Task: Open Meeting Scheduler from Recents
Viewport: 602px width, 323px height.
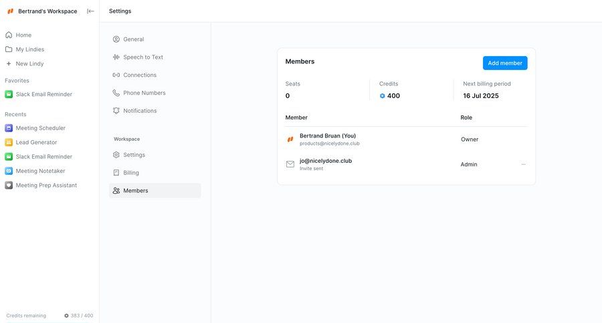Action: click(40, 128)
